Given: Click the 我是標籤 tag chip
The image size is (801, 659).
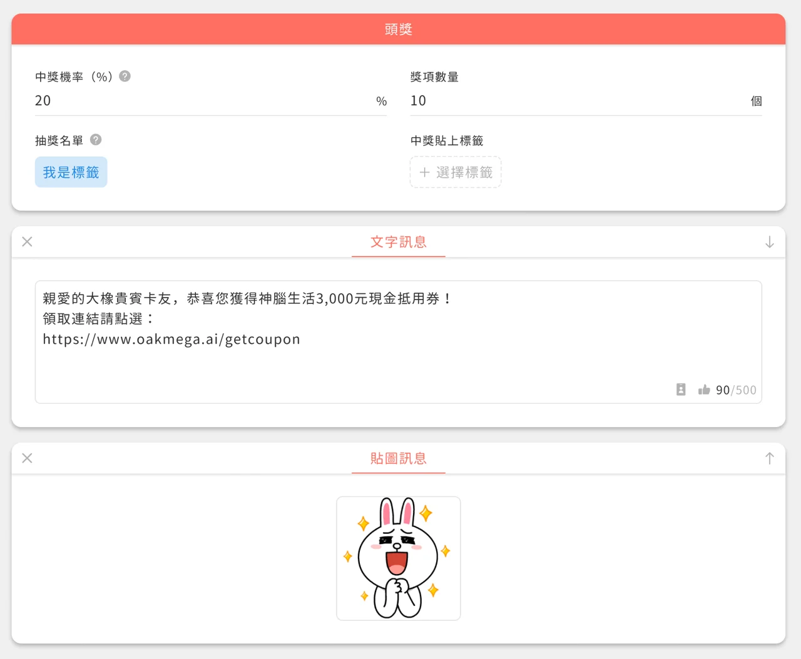Looking at the screenshot, I should (71, 172).
